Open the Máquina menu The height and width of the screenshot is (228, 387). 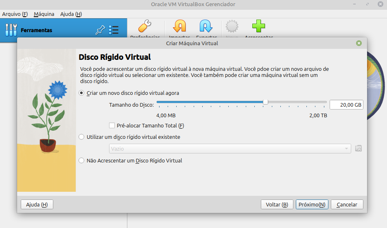click(44, 14)
